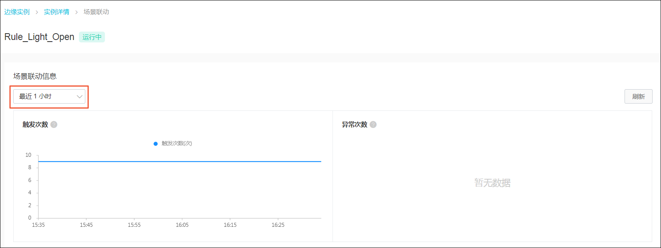Click the 暂无数据 placeholder text
This screenshot has height=248, width=661.
point(492,183)
